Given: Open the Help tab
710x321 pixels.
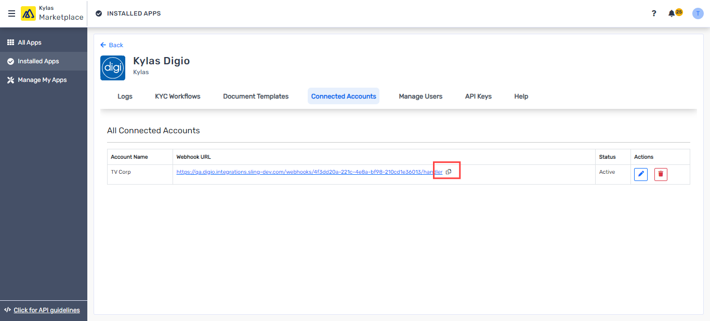Looking at the screenshot, I should (521, 96).
